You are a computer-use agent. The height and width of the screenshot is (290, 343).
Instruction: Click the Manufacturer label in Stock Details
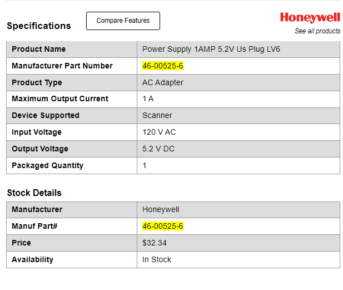click(x=37, y=209)
